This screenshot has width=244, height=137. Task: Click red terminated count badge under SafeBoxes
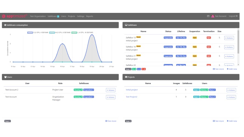(x=144, y=69)
